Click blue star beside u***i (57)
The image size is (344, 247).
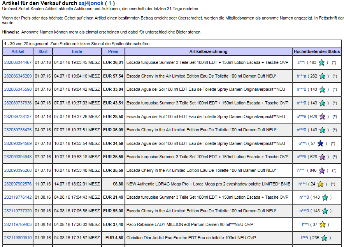click(320, 144)
